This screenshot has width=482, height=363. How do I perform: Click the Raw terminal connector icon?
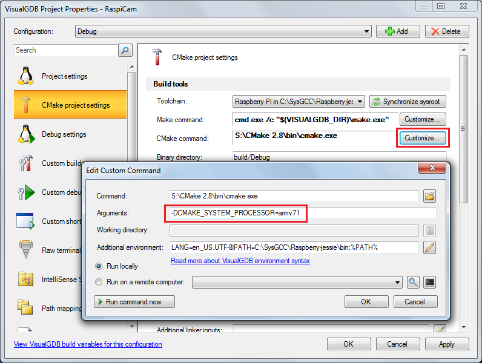click(26, 249)
